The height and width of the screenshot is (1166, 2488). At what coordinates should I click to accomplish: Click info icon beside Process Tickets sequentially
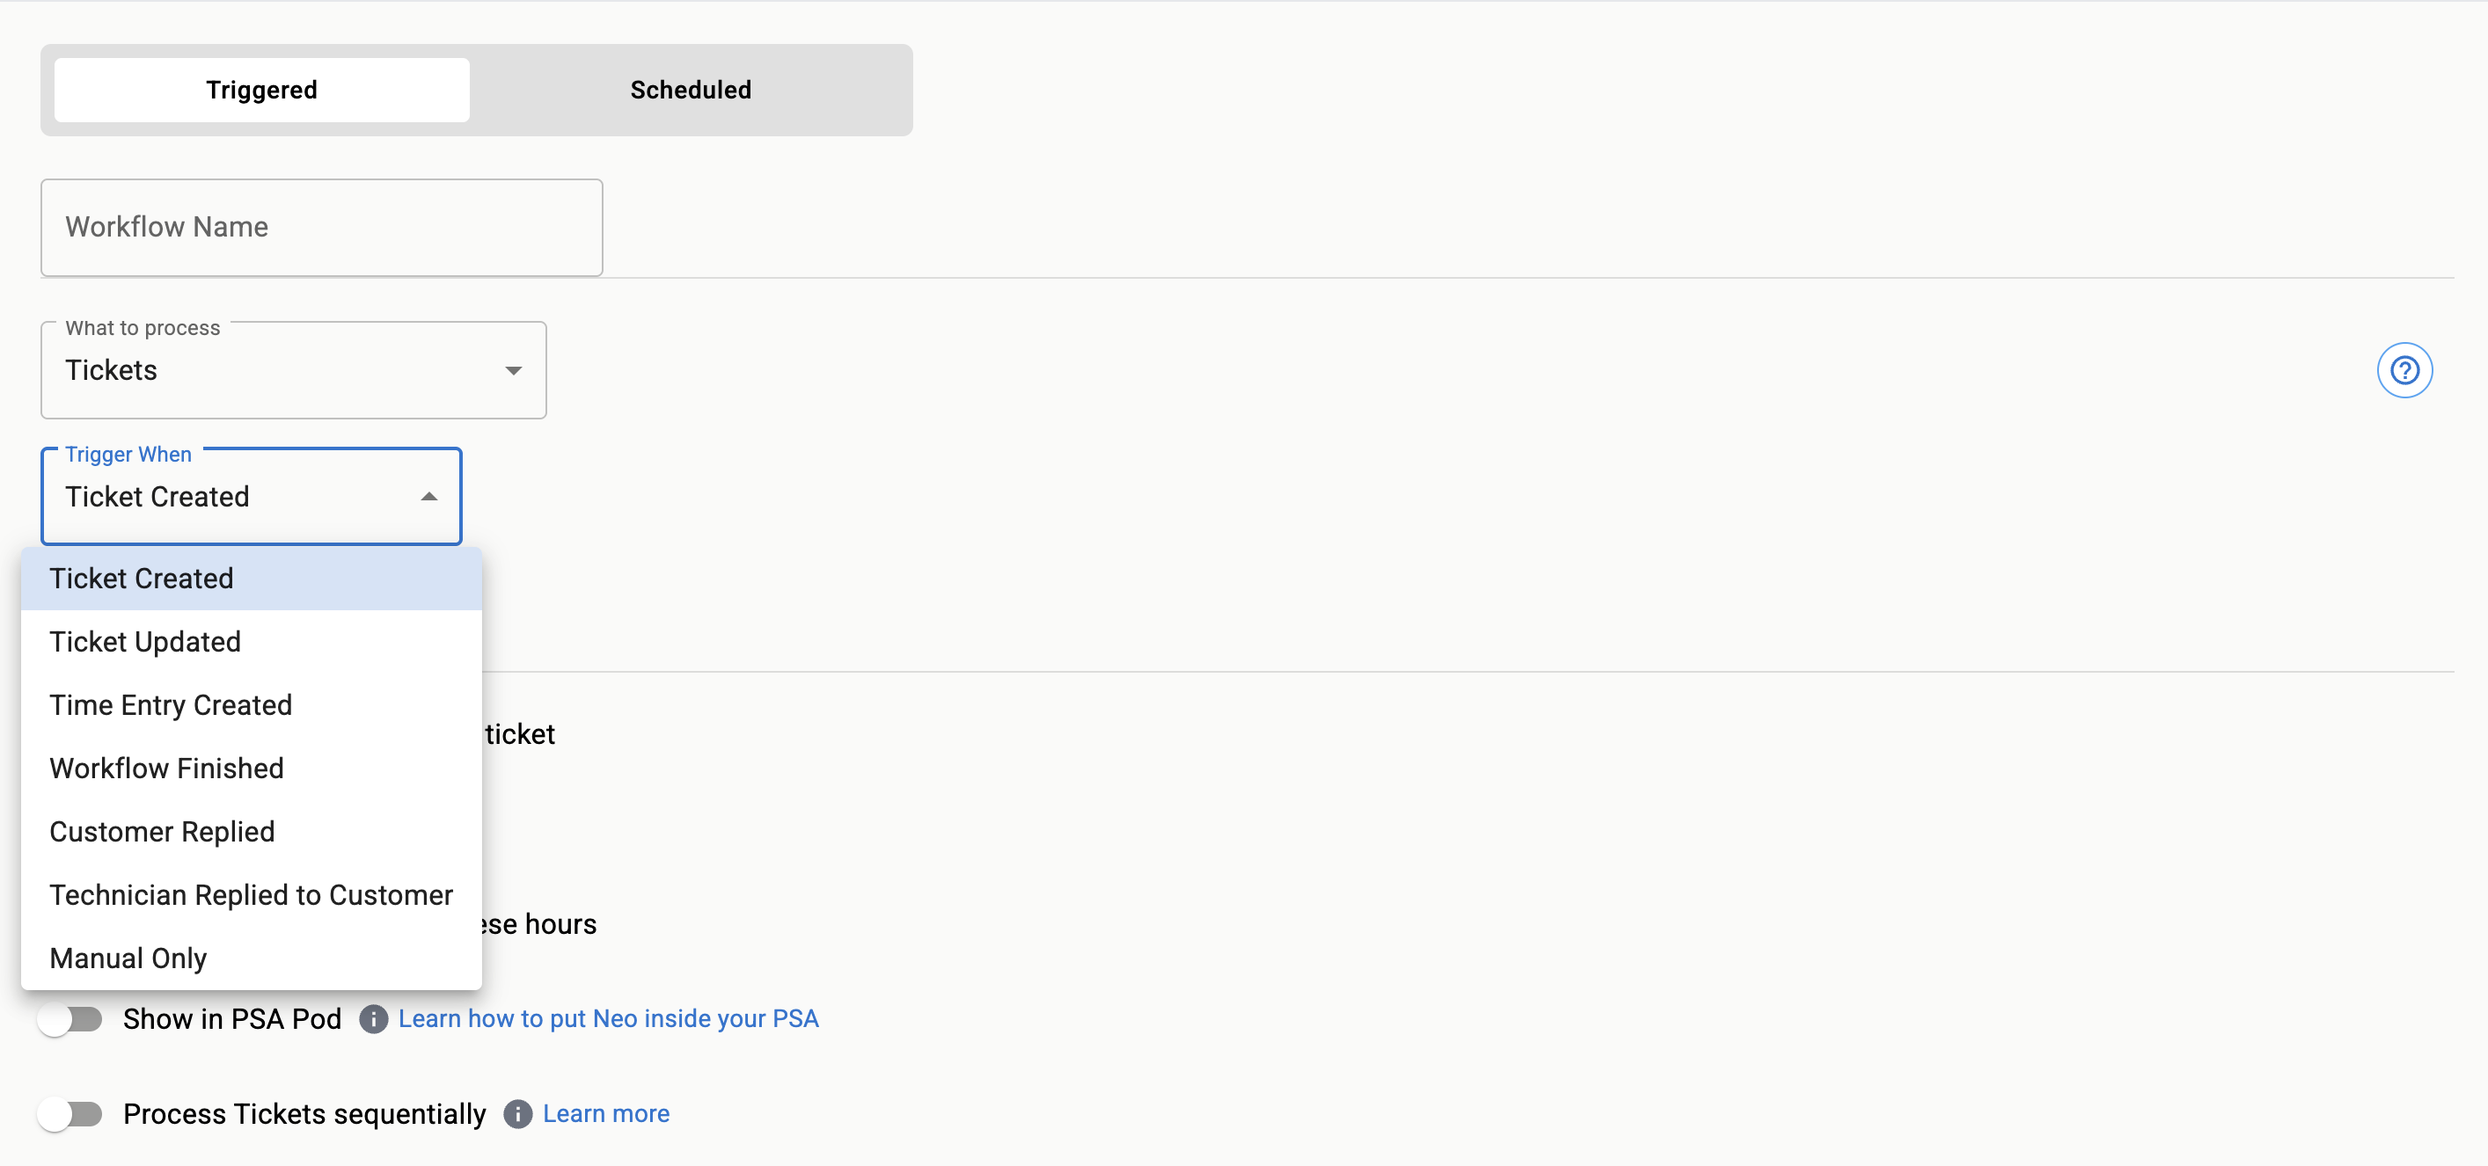pyautogui.click(x=517, y=1114)
